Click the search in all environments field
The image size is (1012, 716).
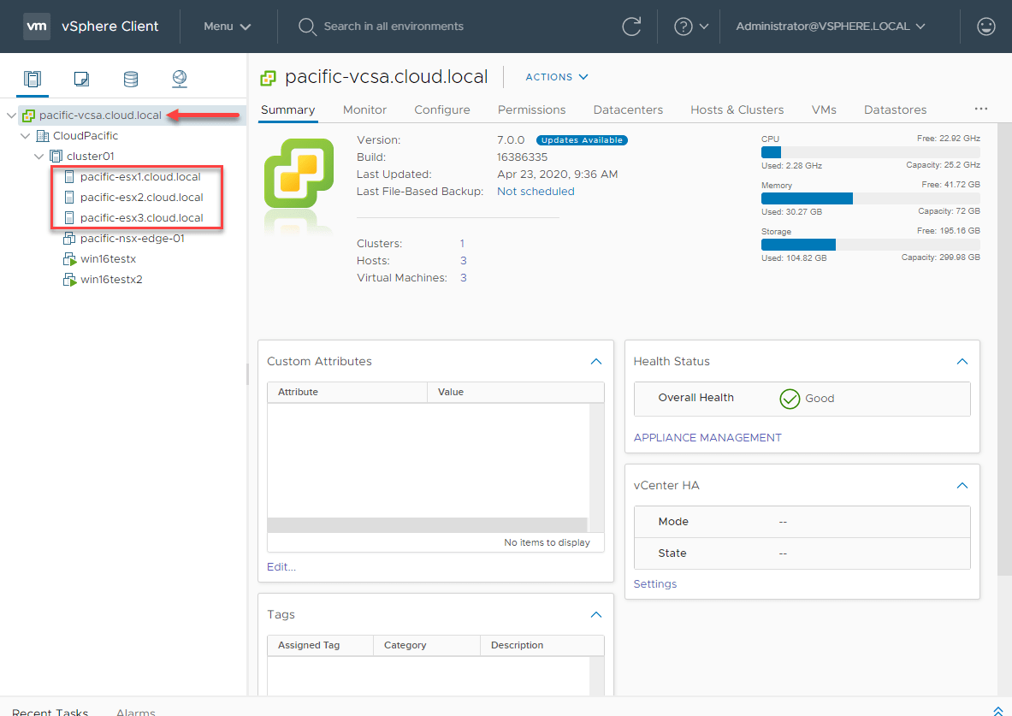pyautogui.click(x=394, y=27)
